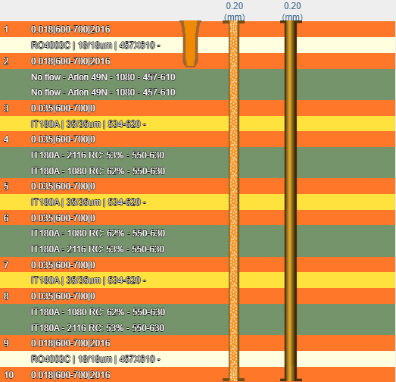Select layer 4 copper row 0.035|600-700|0
The image size is (396, 382).
click(198, 139)
